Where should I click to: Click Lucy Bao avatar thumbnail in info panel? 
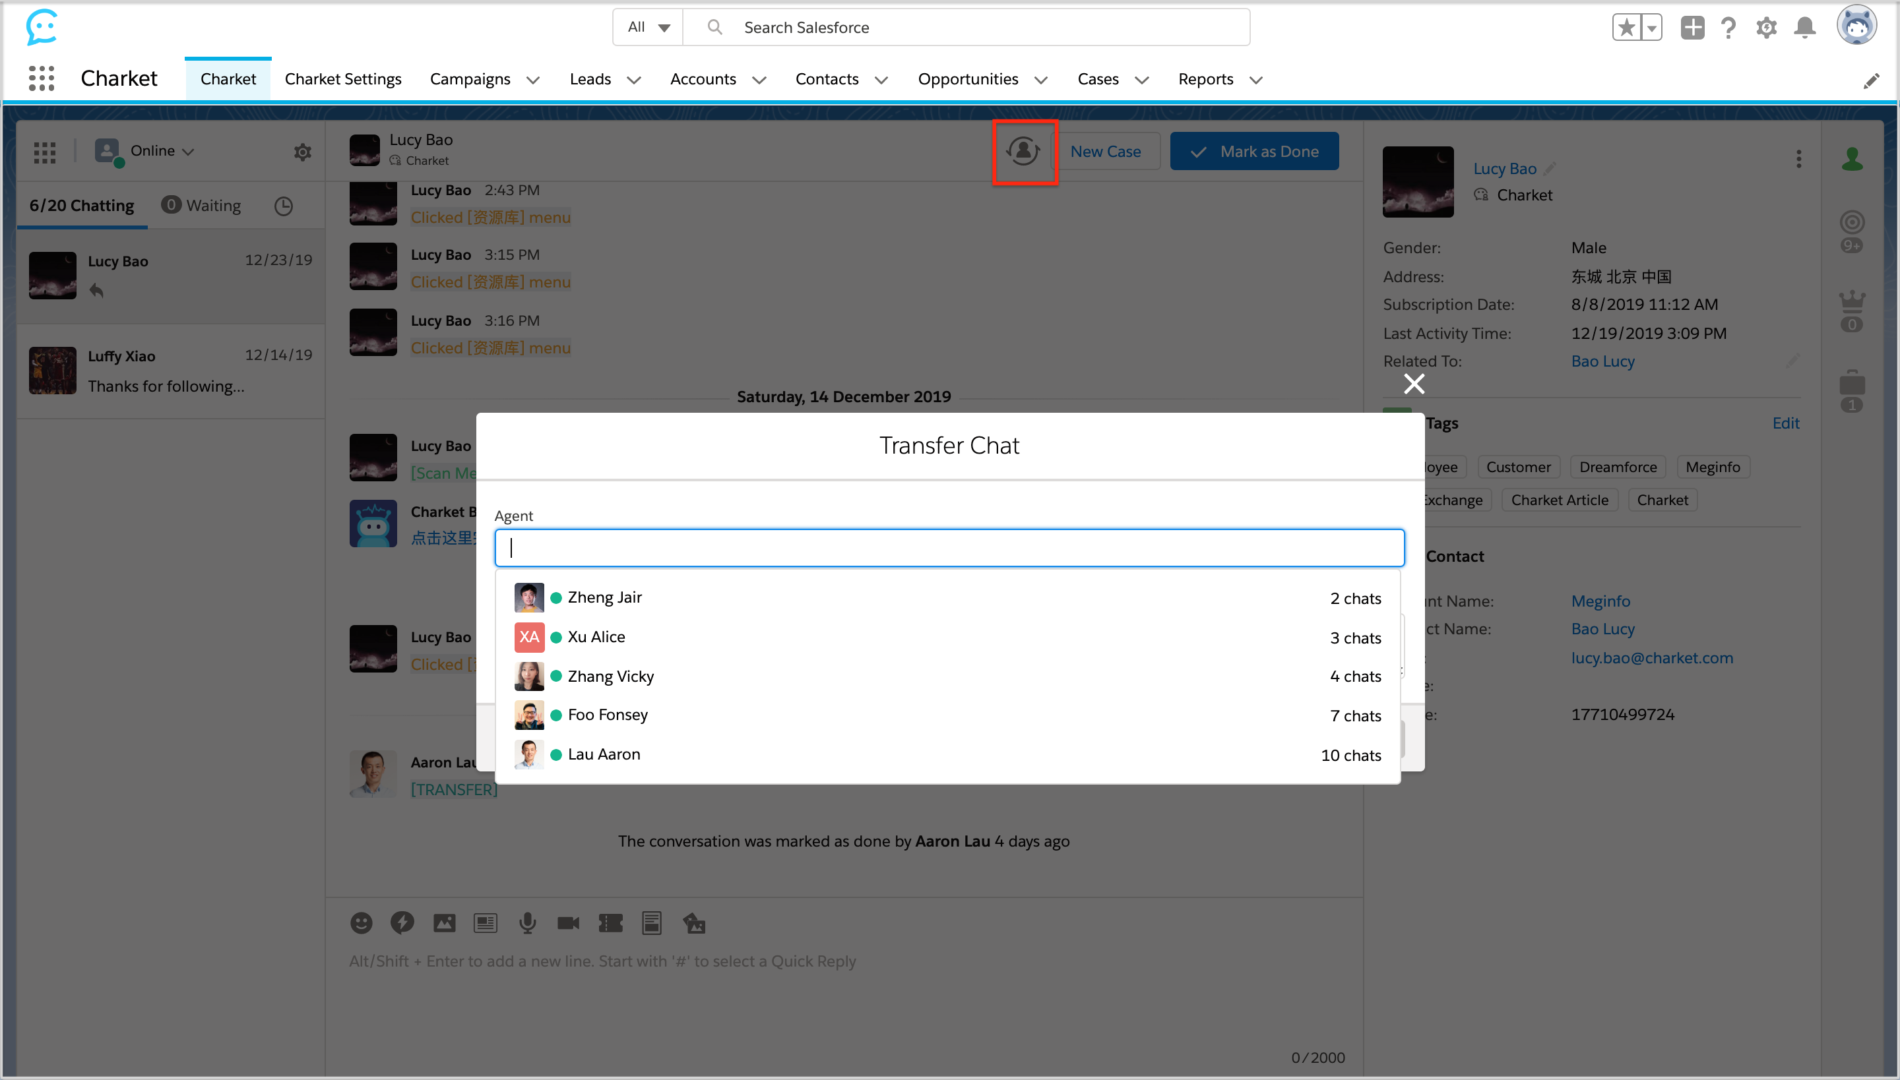(x=1418, y=182)
